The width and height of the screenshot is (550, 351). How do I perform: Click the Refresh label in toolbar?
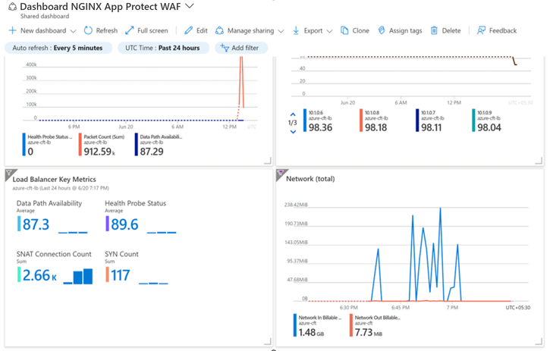click(x=107, y=30)
